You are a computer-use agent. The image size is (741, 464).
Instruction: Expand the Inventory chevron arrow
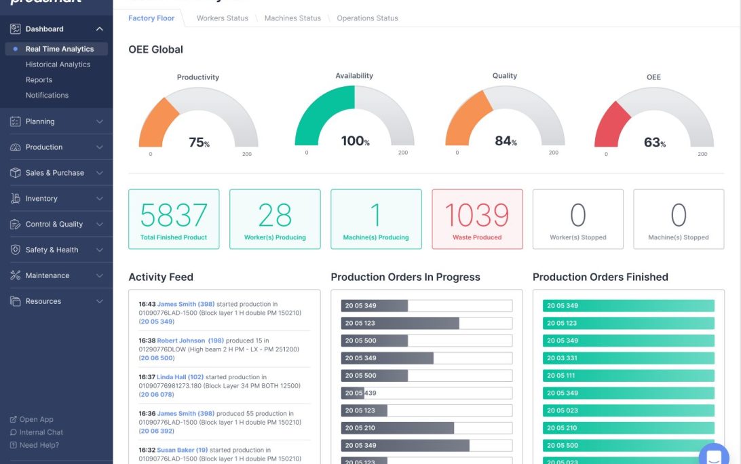pos(100,199)
